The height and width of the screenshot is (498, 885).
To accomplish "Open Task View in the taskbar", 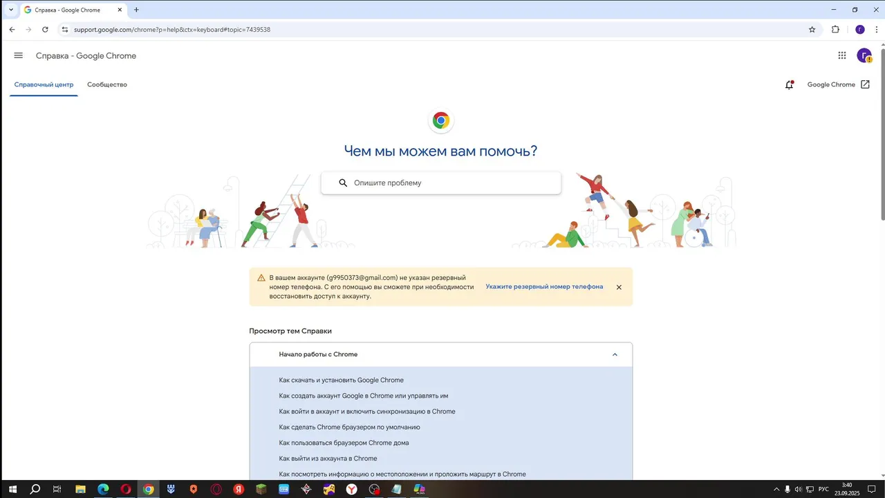I will click(57, 489).
